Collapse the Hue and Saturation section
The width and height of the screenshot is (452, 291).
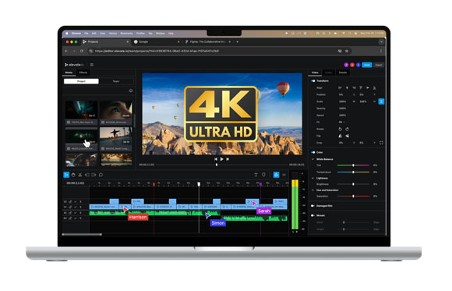(313, 190)
